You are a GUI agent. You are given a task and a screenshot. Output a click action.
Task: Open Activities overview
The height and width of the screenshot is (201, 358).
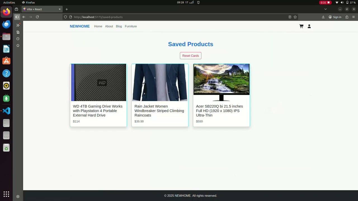(9, 3)
